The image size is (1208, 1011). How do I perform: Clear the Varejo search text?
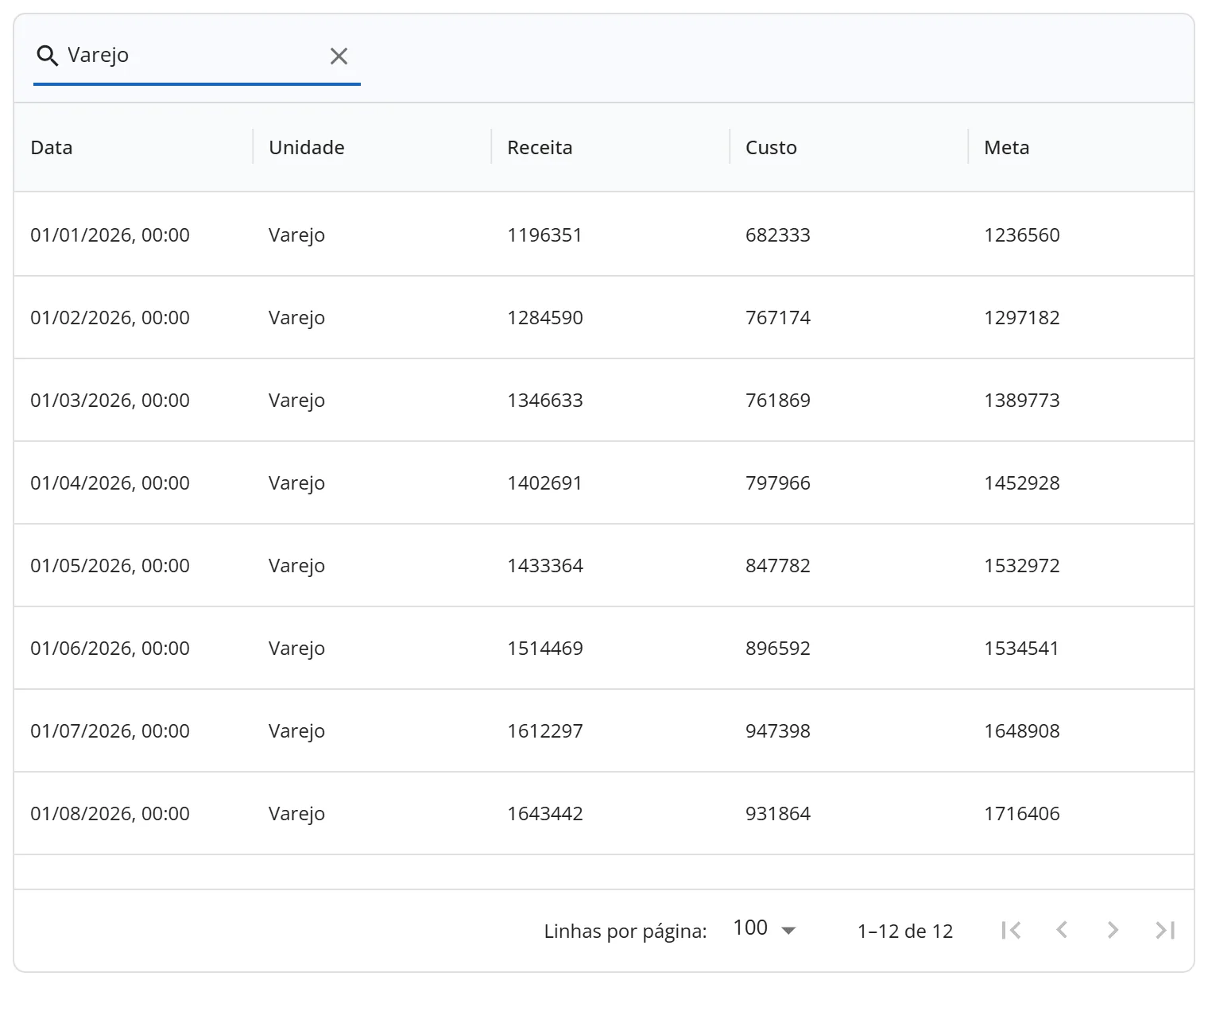tap(339, 56)
